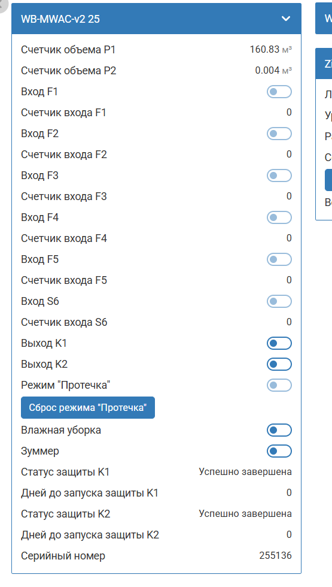The image size is (332, 587).
Task: Toggle the Вход F3 switch
Action: [279, 176]
